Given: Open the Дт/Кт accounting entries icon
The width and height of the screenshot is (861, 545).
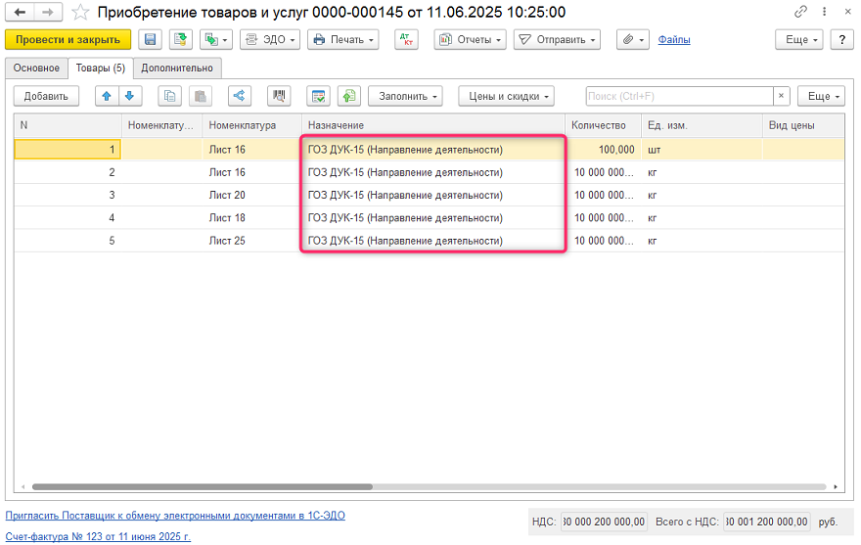Looking at the screenshot, I should [406, 40].
